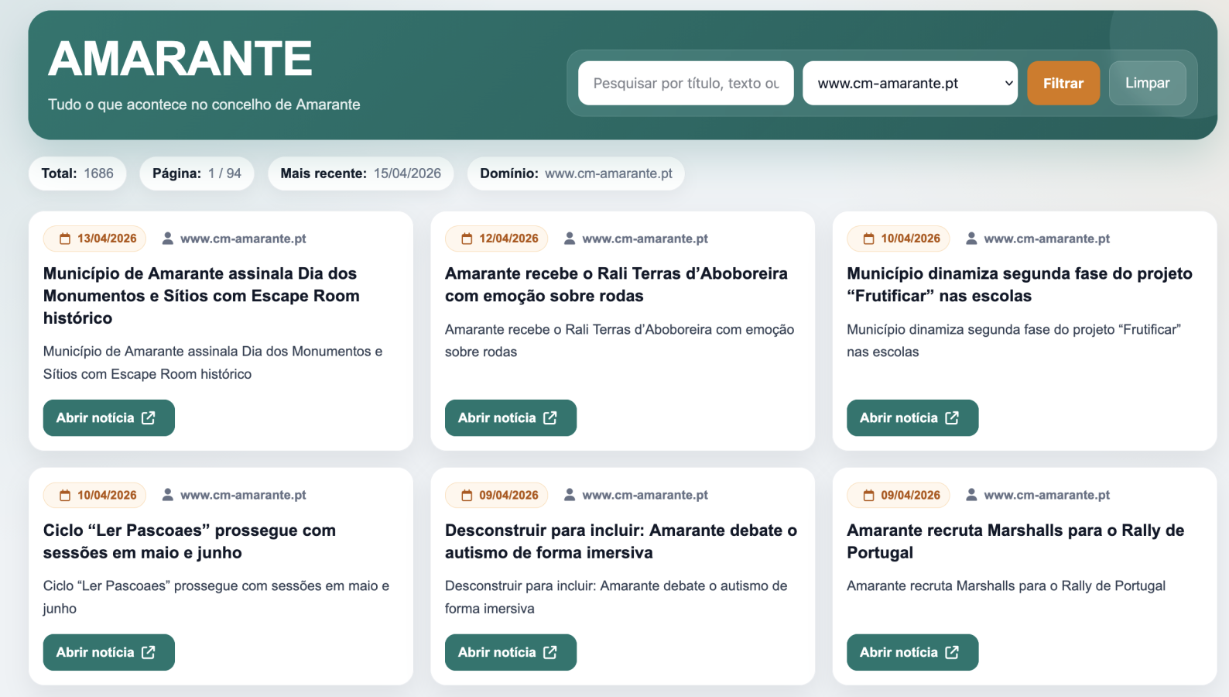The image size is (1229, 697).
Task: Open the Ler Pascoaes news via Abrir notícia
Action: tap(108, 653)
